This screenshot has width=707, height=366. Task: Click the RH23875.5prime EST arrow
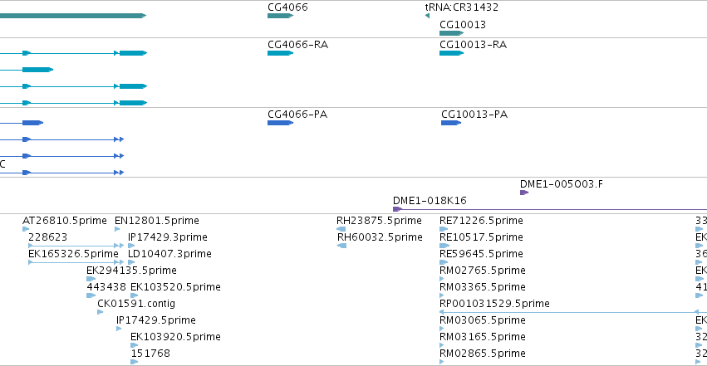point(341,229)
